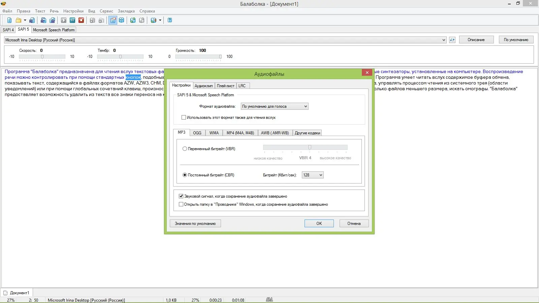Click the Отмена button
Viewport: 539px width, 303px height.
coord(354,224)
